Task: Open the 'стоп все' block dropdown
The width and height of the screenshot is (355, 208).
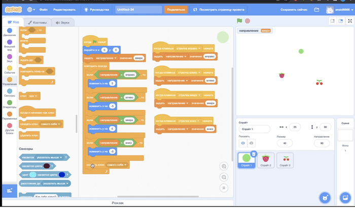Action: [36, 95]
